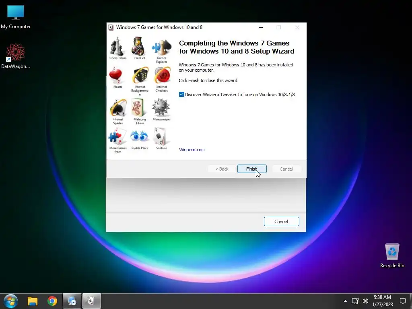Open the Winaero.com link
This screenshot has width=412, height=309.
192,150
